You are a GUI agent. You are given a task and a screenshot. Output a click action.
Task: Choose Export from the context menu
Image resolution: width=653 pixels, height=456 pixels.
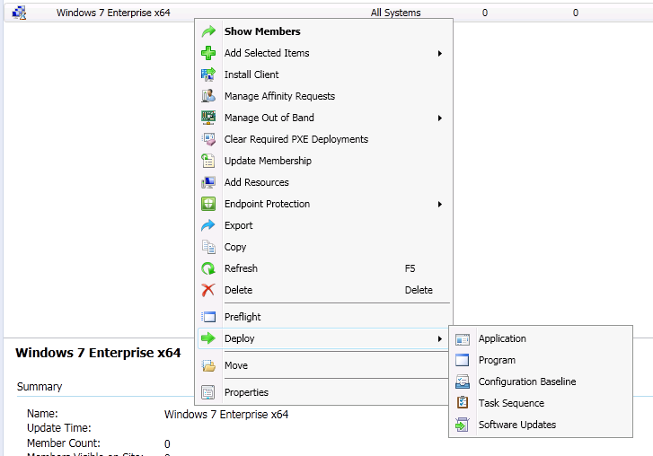pos(238,225)
